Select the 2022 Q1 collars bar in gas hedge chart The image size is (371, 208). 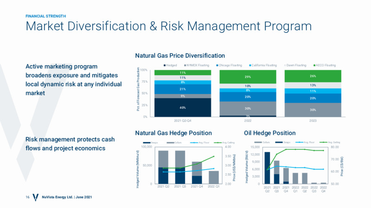[x=214, y=177]
